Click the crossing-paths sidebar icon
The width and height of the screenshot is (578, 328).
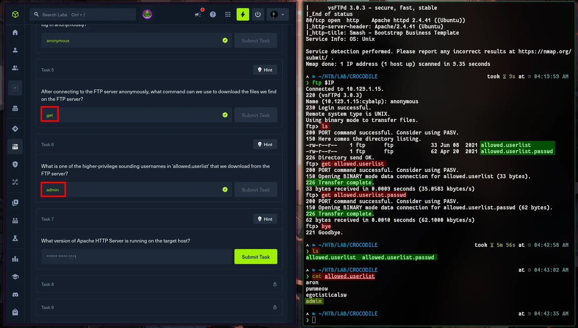tap(15, 182)
